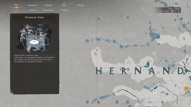Viewport: 191px width, 107px height.
Task: Click the House Celeste level indicator
Action: (165, 11)
